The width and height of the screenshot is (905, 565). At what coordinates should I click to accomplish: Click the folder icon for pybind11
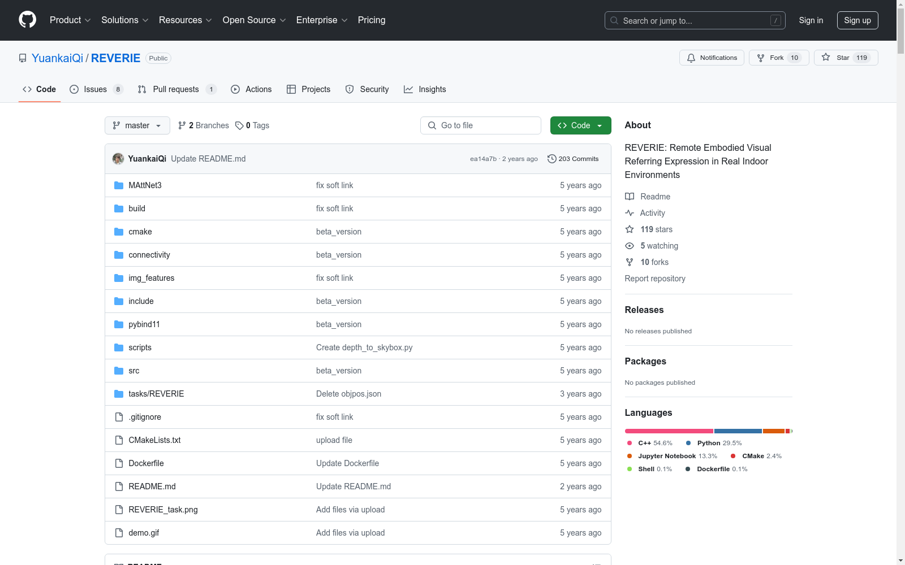[x=119, y=324]
